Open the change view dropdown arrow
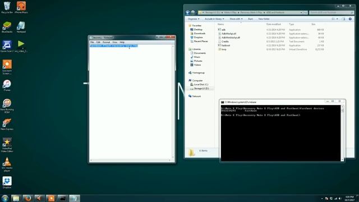This screenshot has height=202, width=359. 337,19
